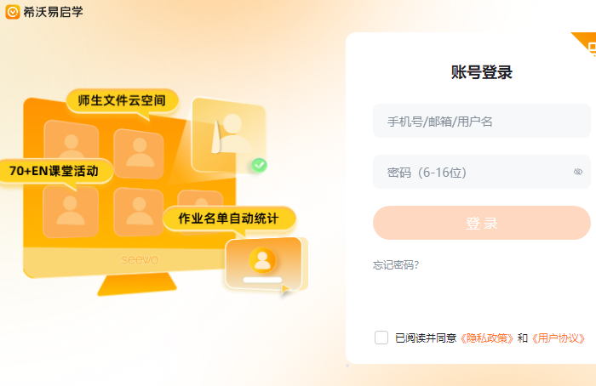Open the 《用户协议》 user agreement link

558,338
